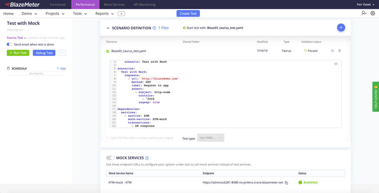Click the RUNNING status text
This screenshot has height=193, width=379.
click(x=311, y=183)
